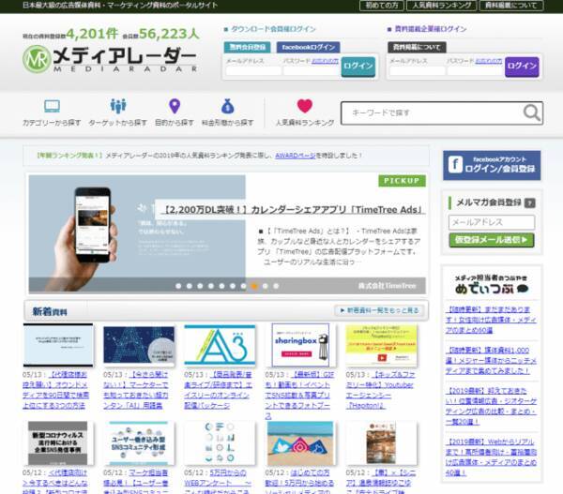563x494 pixels.
Task: Click the free member registration button
Action: click(x=248, y=48)
